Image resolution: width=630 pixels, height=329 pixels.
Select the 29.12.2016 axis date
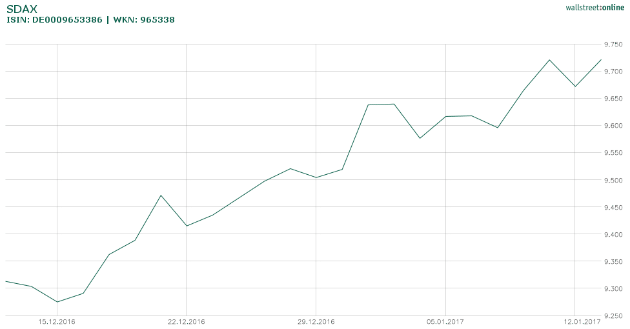pos(316,322)
